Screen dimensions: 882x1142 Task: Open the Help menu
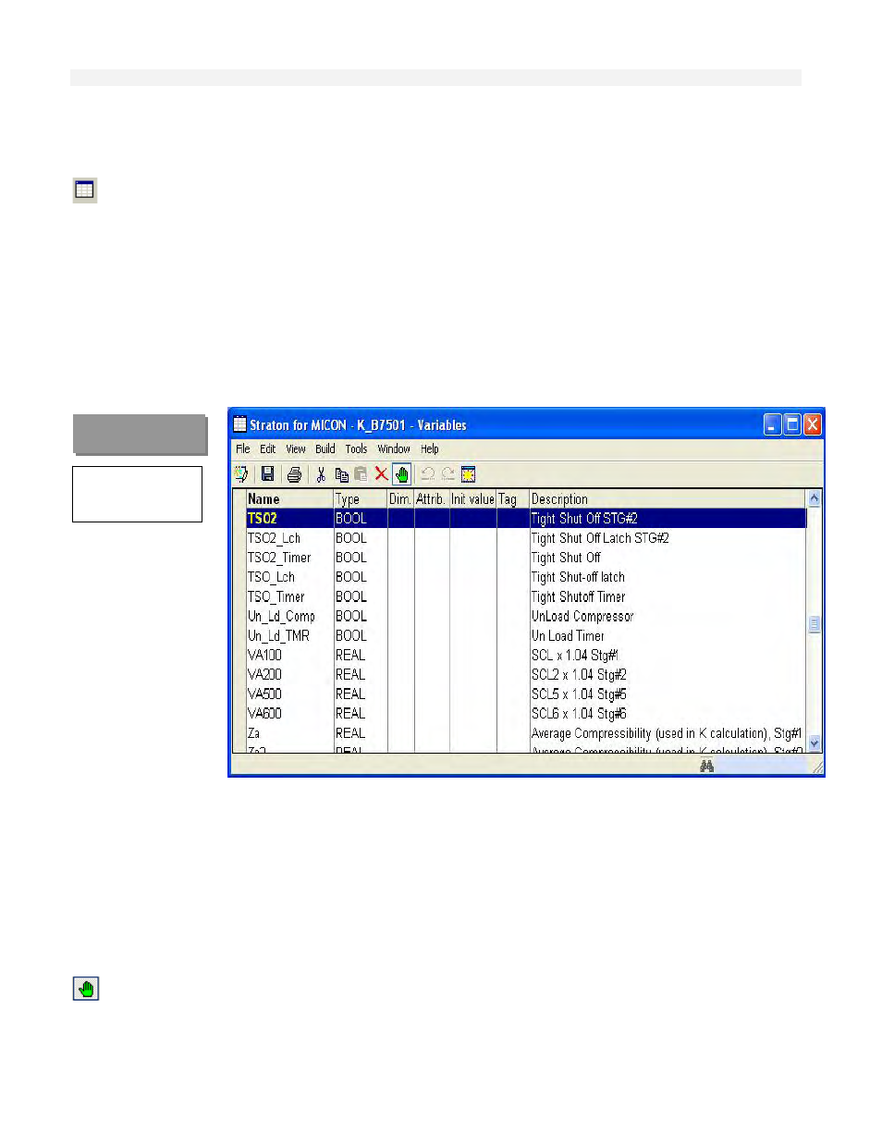pos(430,448)
